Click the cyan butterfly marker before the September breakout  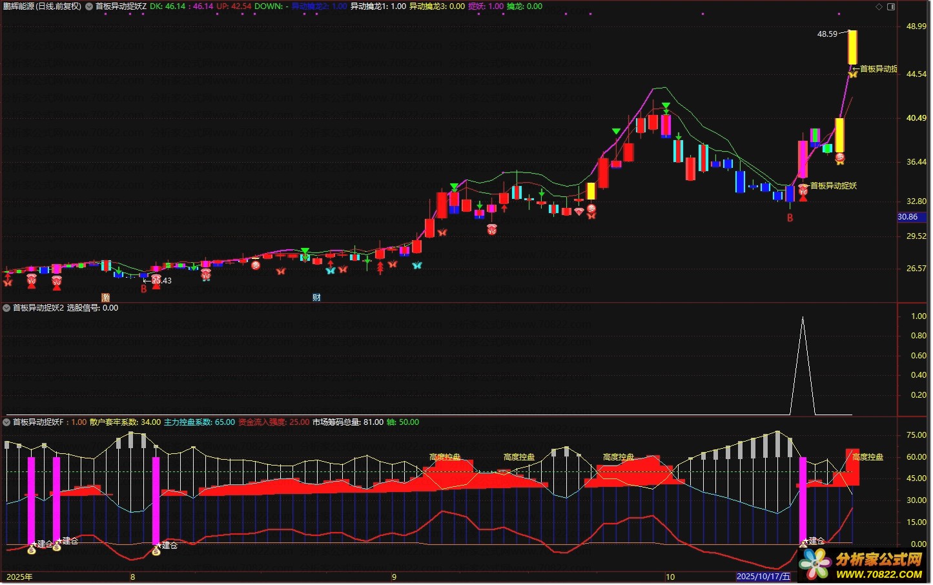[417, 265]
